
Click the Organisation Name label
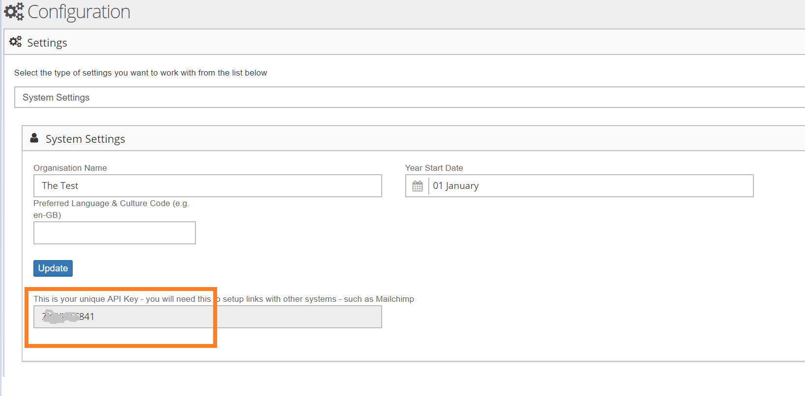(x=70, y=168)
